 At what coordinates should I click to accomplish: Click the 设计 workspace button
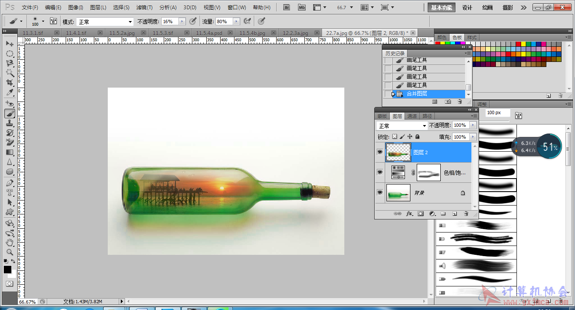click(x=467, y=8)
